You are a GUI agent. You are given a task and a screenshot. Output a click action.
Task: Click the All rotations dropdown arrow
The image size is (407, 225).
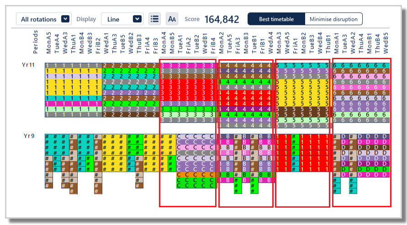point(65,19)
